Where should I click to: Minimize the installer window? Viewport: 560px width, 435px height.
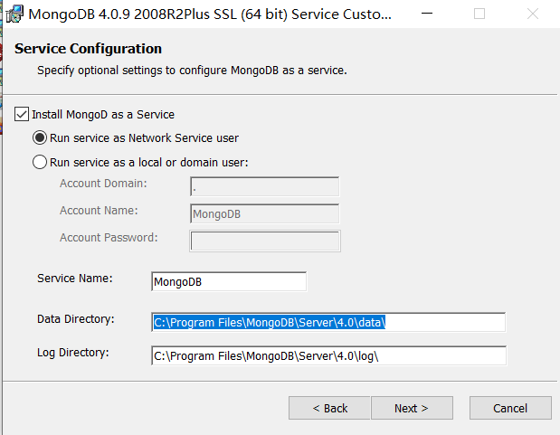(x=427, y=14)
